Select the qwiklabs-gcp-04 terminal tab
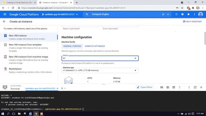Viewport: 206px width, 116px height. coord(40,89)
